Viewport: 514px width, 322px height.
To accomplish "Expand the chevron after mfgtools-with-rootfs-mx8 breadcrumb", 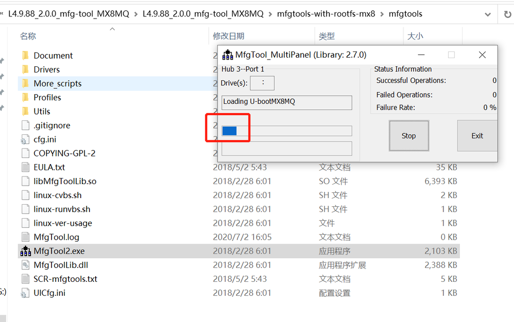I will 382,14.
